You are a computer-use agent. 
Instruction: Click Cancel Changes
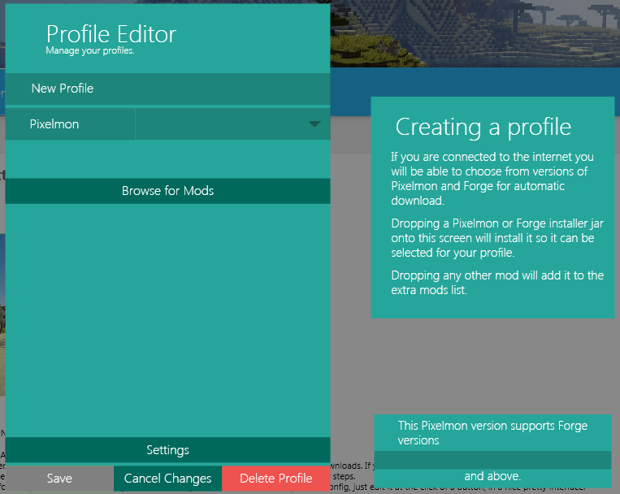167,479
